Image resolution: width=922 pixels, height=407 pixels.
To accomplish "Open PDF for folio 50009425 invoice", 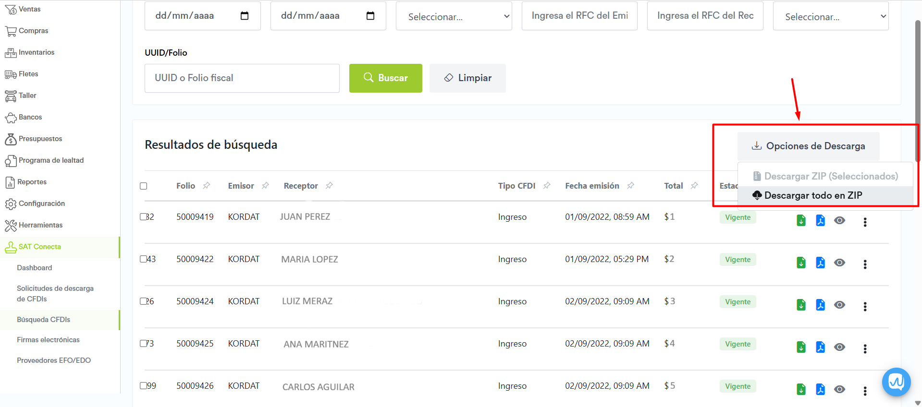I will click(820, 347).
